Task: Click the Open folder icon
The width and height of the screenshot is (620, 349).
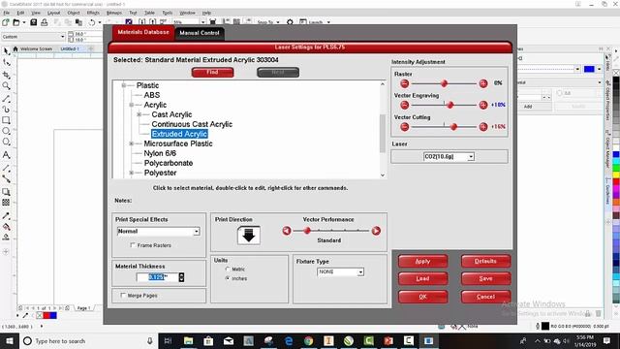Action: pyautogui.click(x=16, y=22)
